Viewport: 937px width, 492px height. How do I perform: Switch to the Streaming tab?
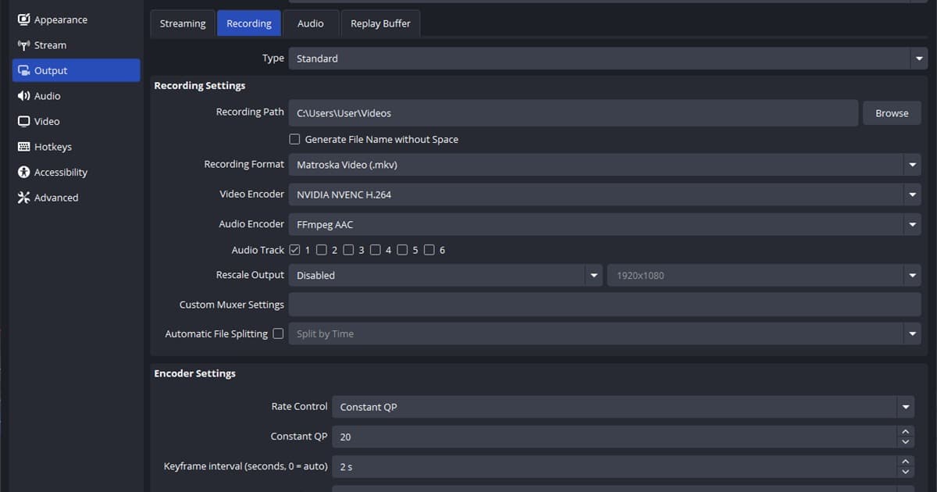pos(183,23)
